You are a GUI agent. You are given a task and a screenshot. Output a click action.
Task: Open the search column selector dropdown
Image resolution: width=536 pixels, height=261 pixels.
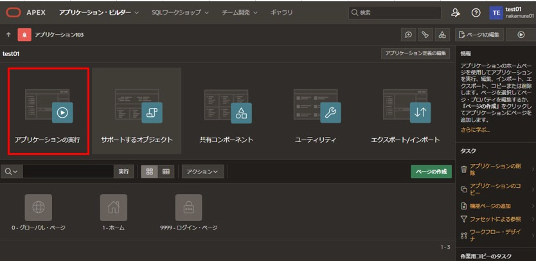(11, 172)
